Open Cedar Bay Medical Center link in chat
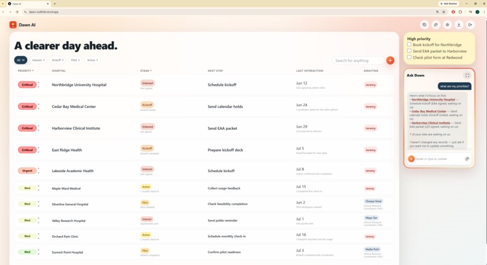The height and width of the screenshot is (265, 487). pos(428,111)
